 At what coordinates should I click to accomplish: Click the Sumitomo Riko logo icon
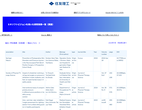pos(51,4)
